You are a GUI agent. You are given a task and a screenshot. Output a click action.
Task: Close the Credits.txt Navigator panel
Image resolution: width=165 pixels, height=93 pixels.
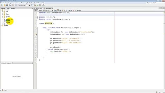pyautogui.click(x=12, y=63)
